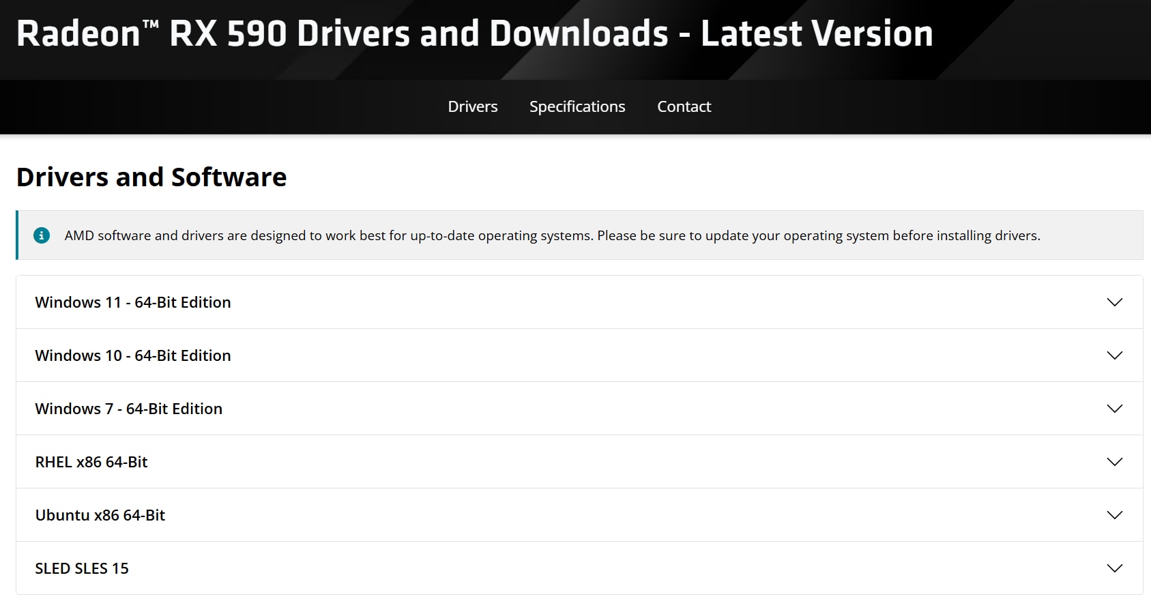Open the Contact navigation link
Screen dimensions: 1151x599
(684, 106)
